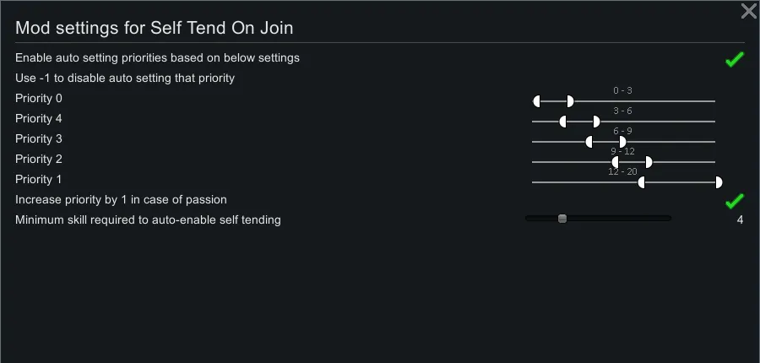The width and height of the screenshot is (760, 363).
Task: Click the minimum skill slider knob
Action: pos(562,219)
